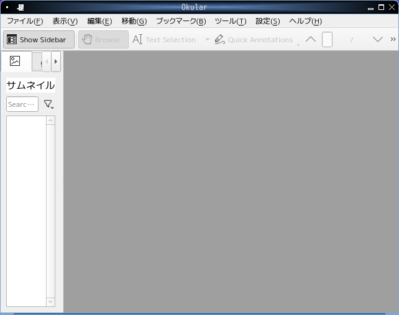This screenshot has width=399, height=315.
Task: Open the 編集(E) menu
Action: (x=99, y=21)
